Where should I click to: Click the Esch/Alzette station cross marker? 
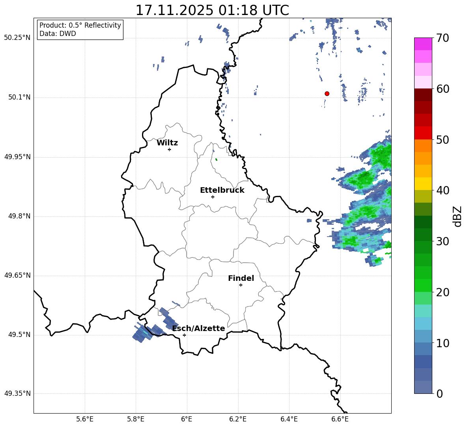[184, 335]
